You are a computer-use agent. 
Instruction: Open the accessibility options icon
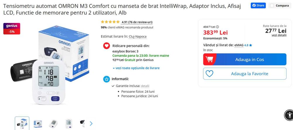288,114
